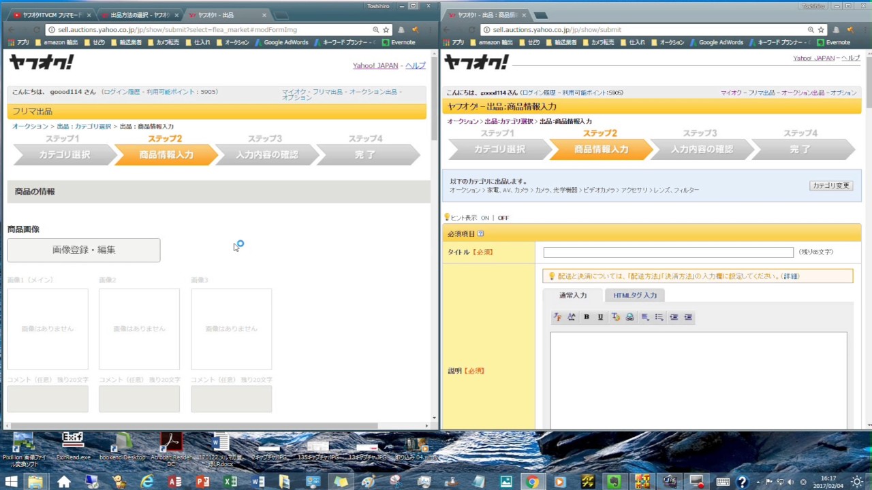Open the ヘルプ link in left window
This screenshot has width=872, height=490.
point(416,65)
